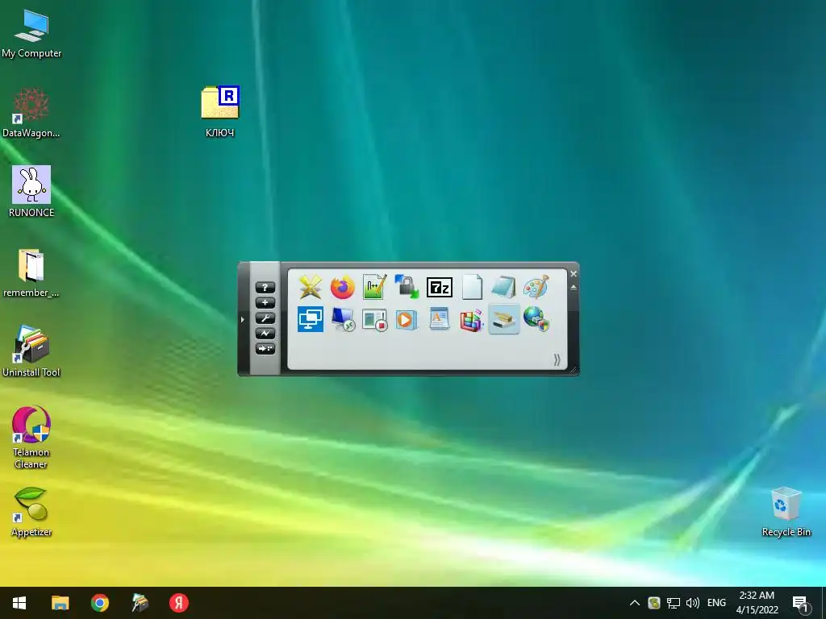Screen dimensions: 826x619
Task: Launch the yellow X-shaped star icon in Appetizer dock
Action: tap(311, 288)
